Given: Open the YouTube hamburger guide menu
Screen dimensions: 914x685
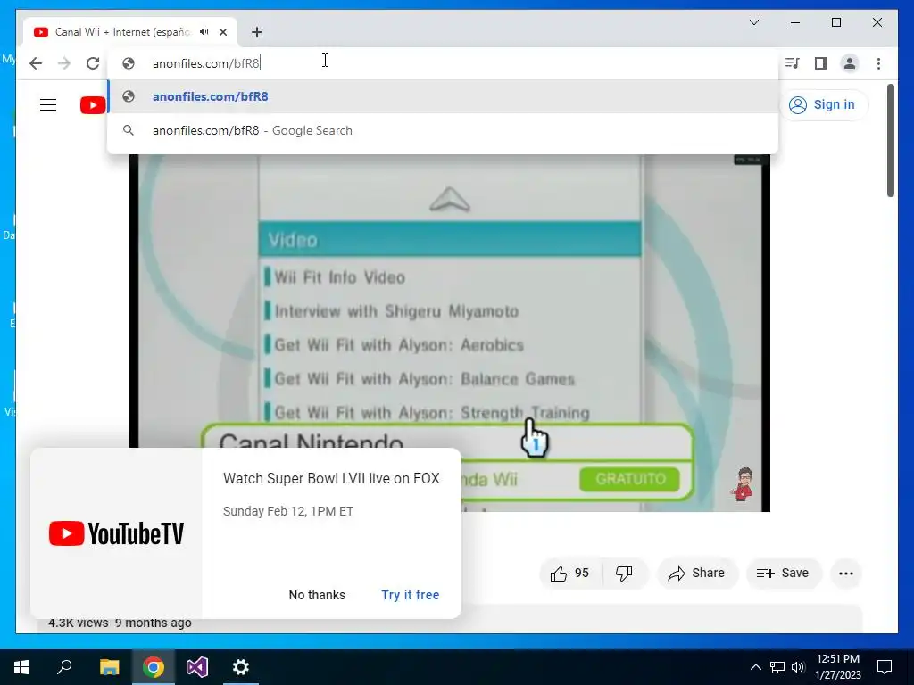Looking at the screenshot, I should coord(48,105).
